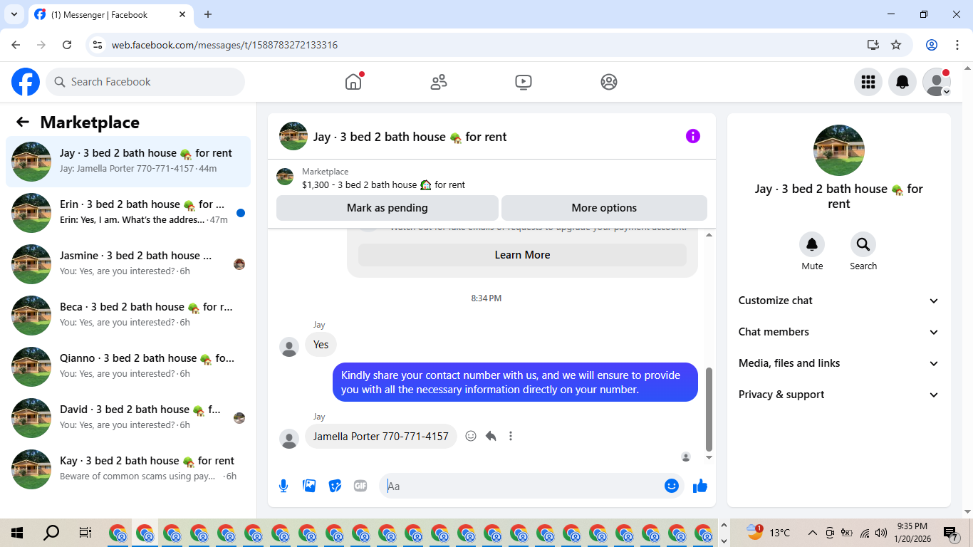Viewport: 973px width, 547px height.
Task: Open the weather widget showing 13°C
Action: pos(768,533)
